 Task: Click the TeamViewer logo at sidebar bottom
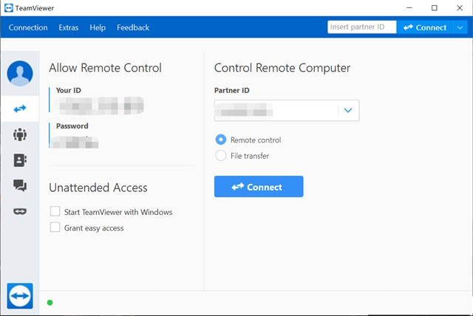pyautogui.click(x=20, y=296)
